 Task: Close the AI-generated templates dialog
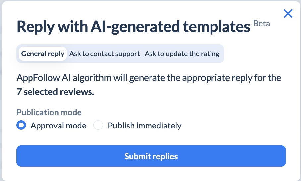point(288,14)
